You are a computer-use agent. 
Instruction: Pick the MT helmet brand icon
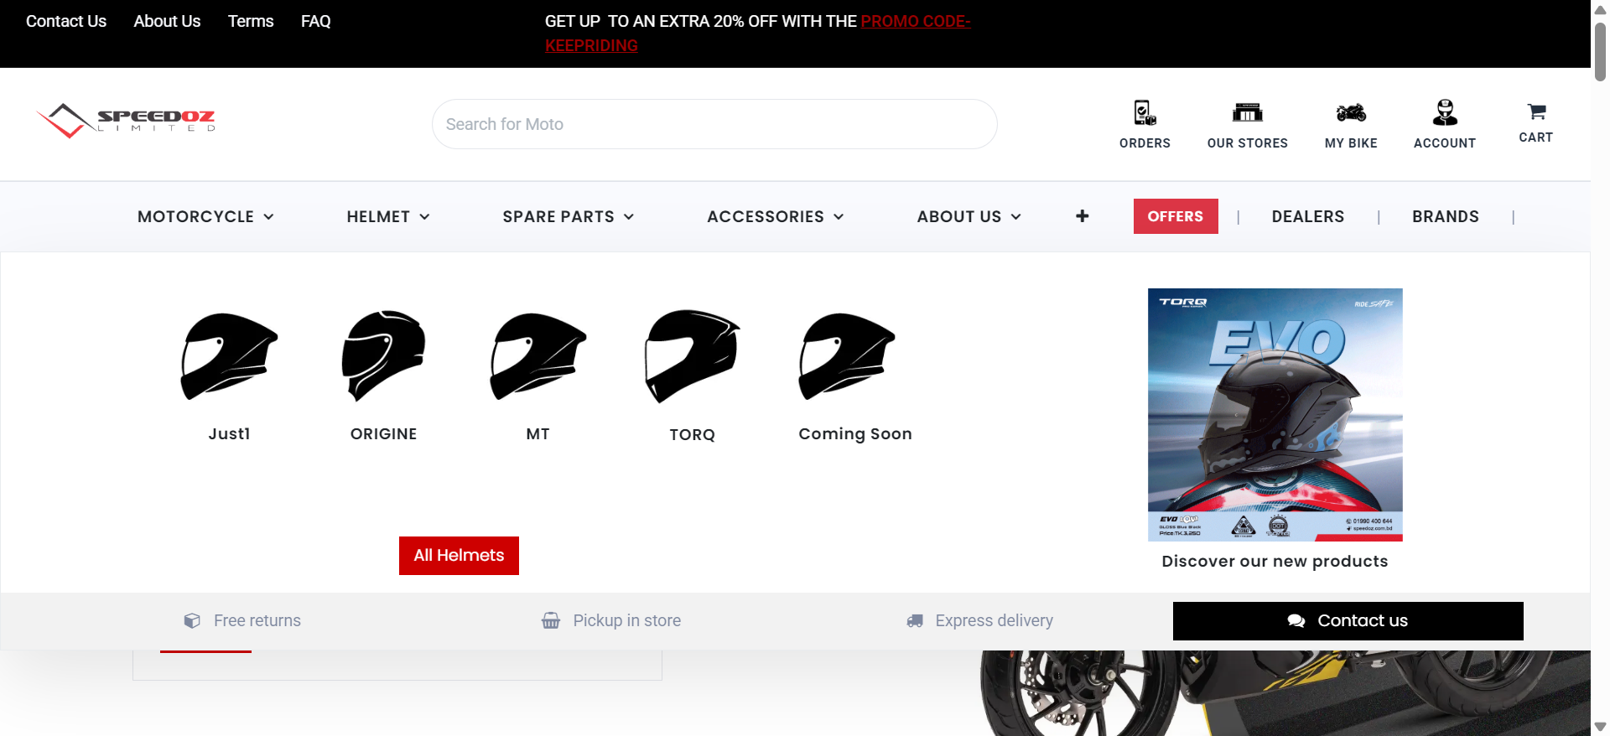click(x=538, y=356)
